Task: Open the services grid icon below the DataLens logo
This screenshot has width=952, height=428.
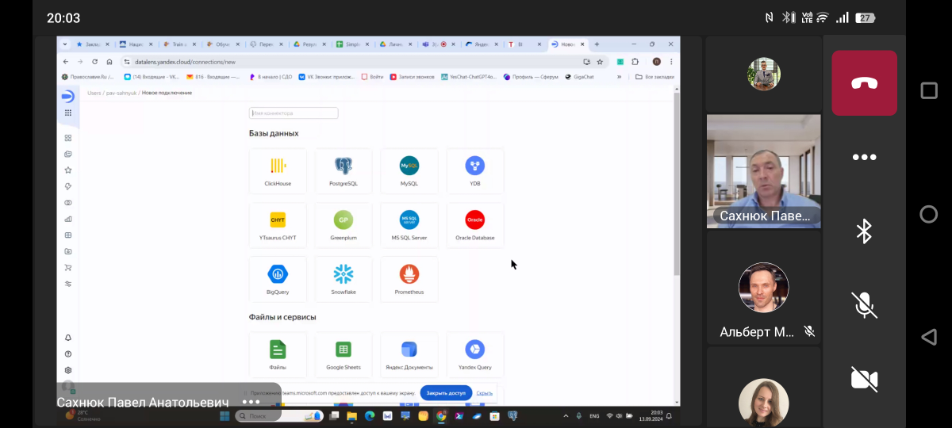Action: click(x=68, y=113)
